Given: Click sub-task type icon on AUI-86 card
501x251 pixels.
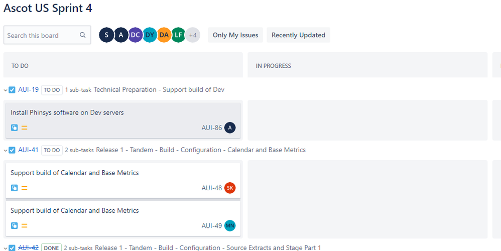Looking at the screenshot, I should click(x=15, y=128).
